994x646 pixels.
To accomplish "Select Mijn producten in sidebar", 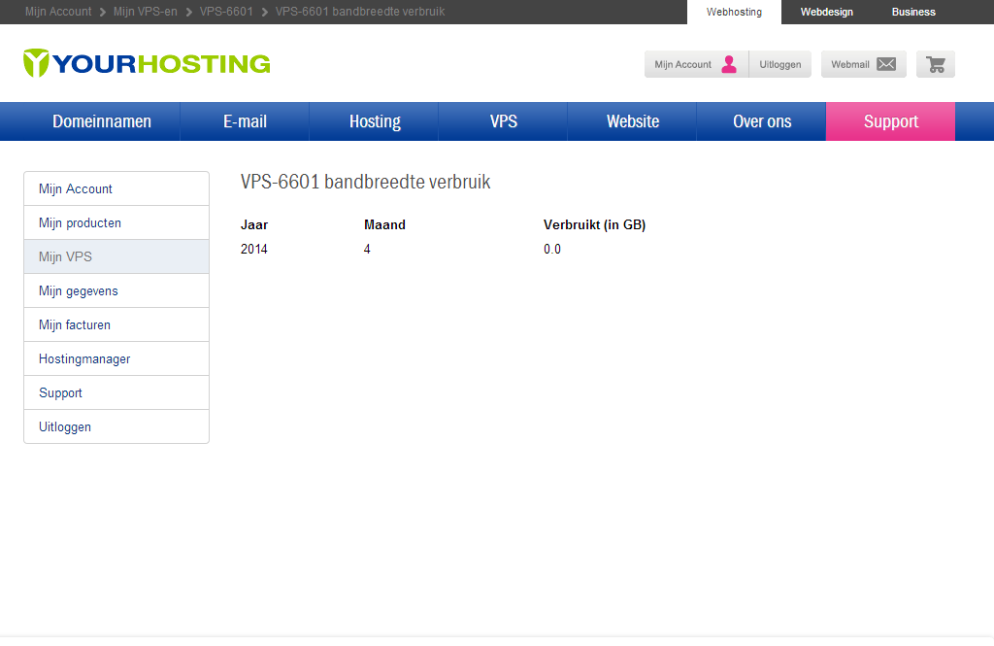I will [80, 222].
